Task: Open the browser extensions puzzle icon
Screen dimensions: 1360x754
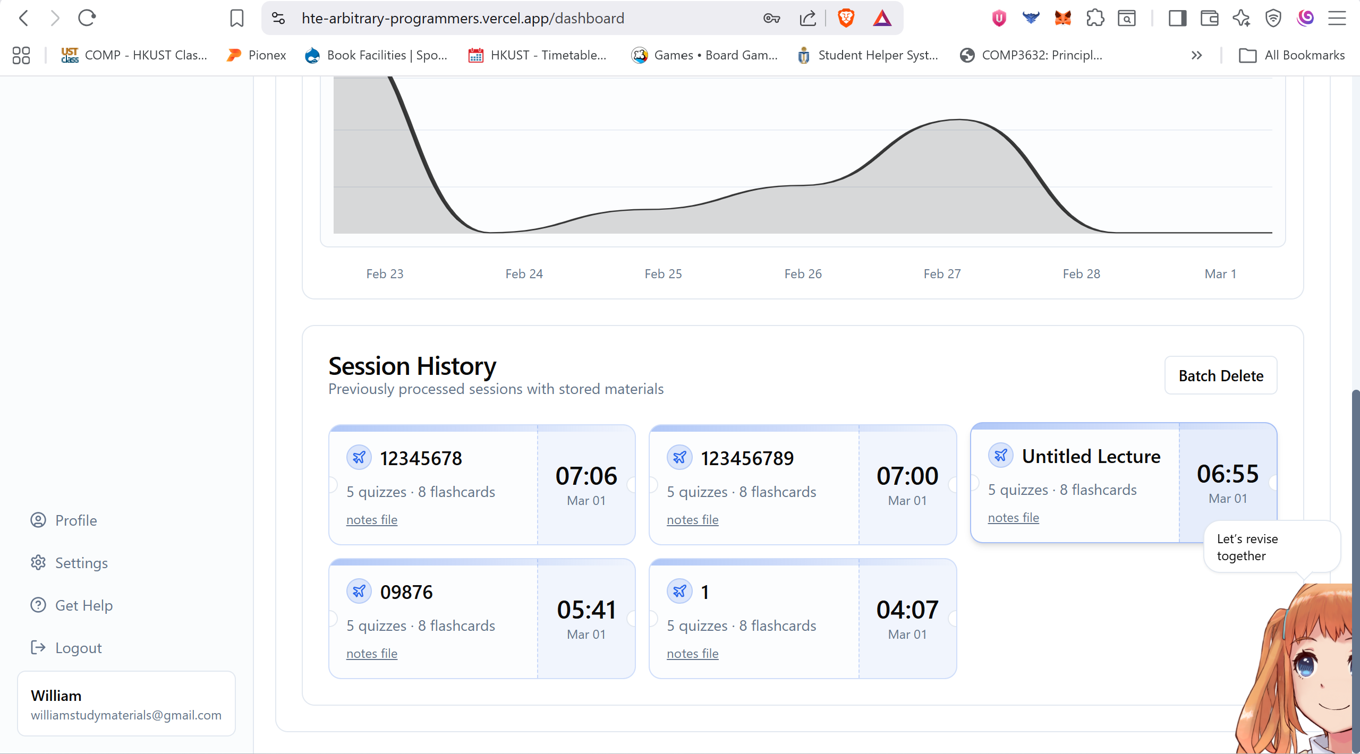Action: [1095, 19]
